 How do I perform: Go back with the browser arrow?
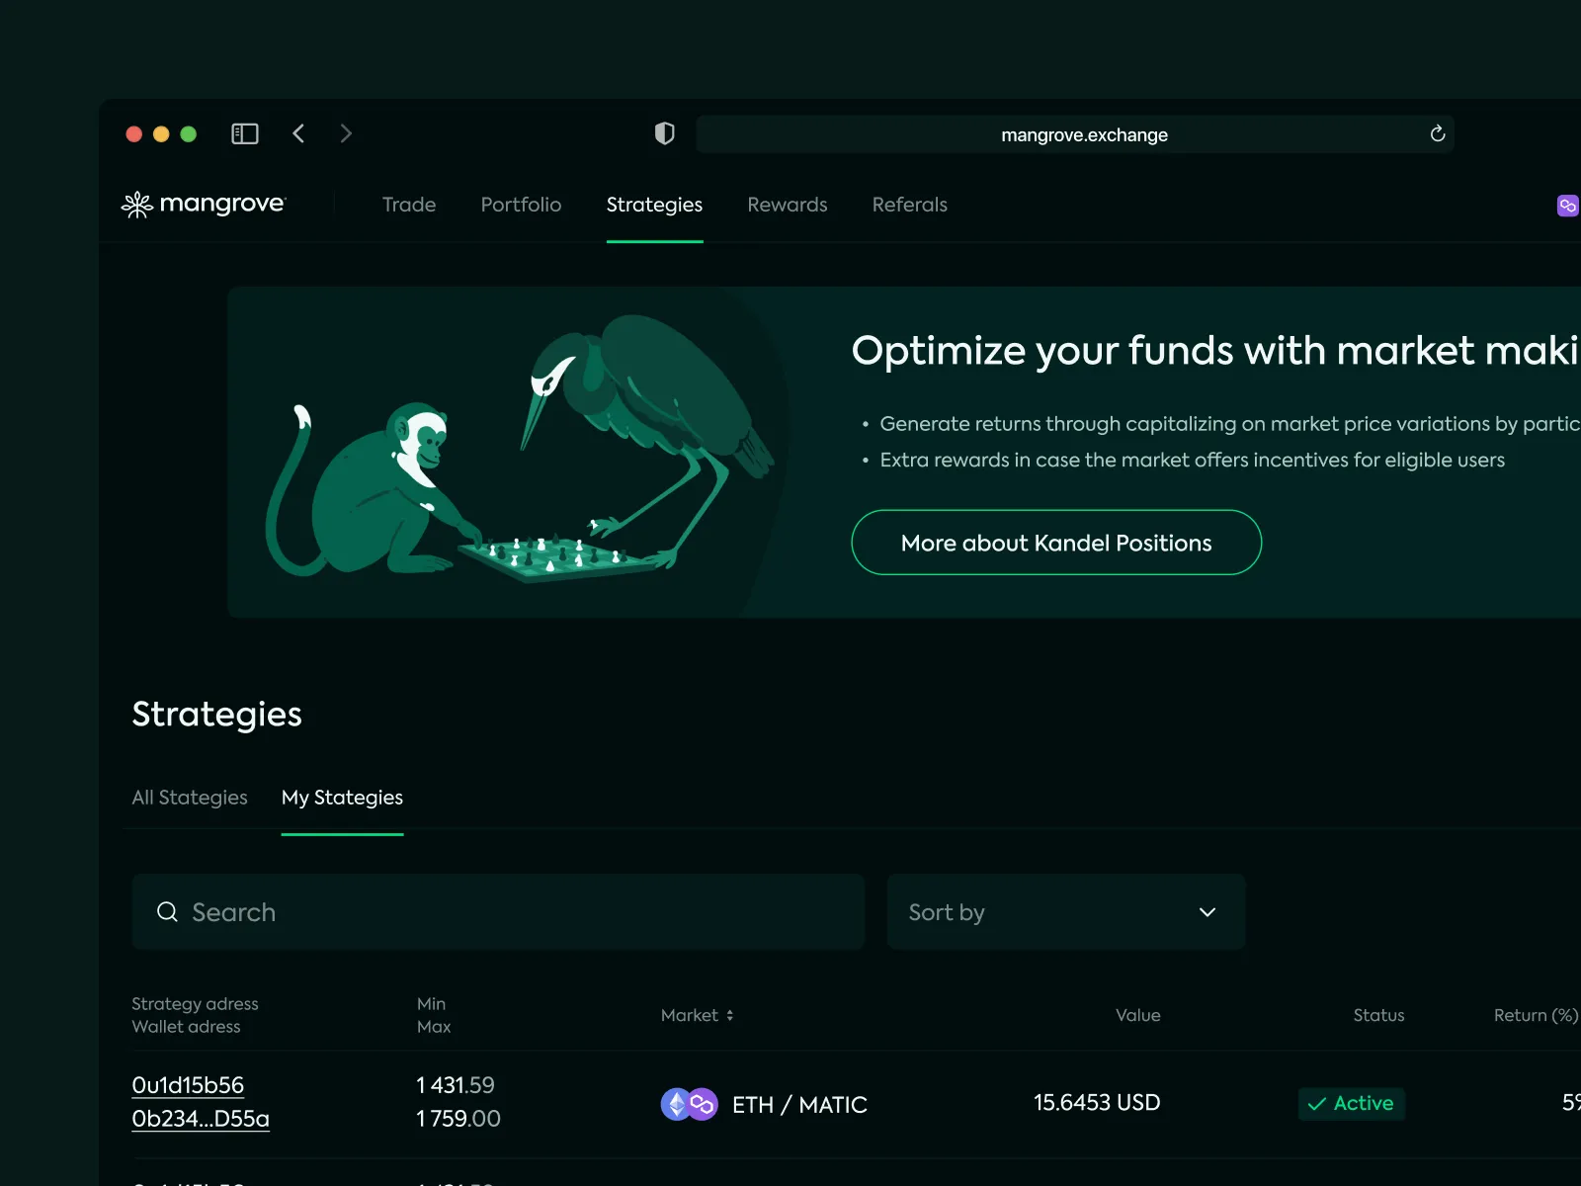coord(298,133)
